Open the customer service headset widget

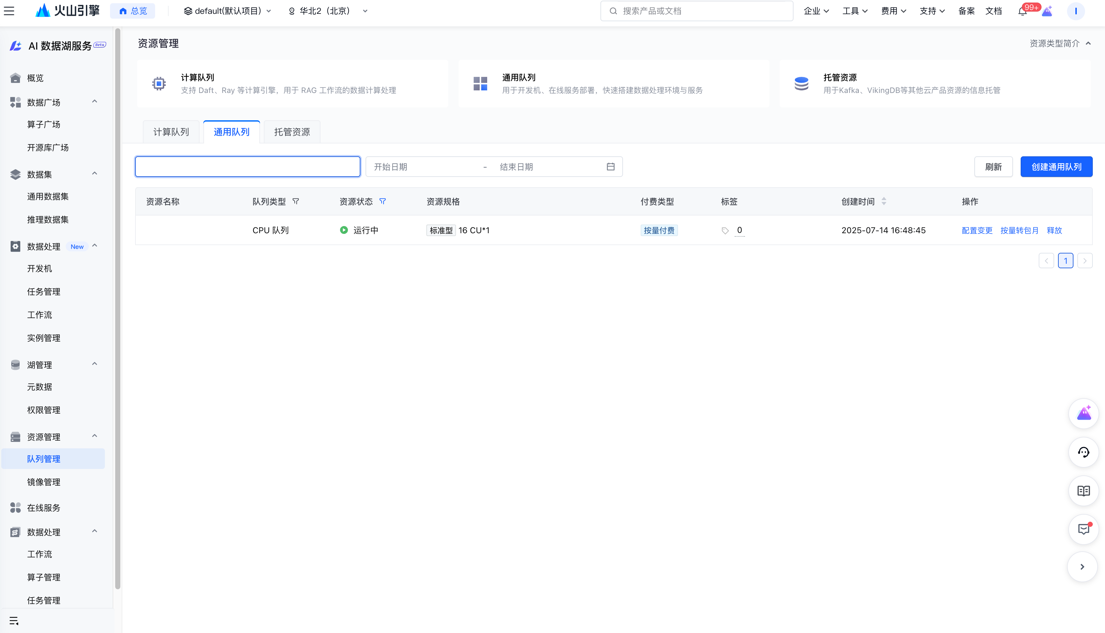[1083, 453]
